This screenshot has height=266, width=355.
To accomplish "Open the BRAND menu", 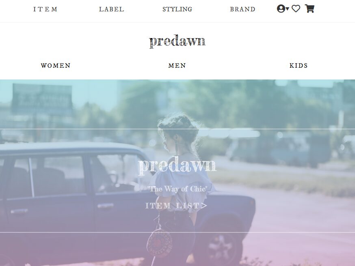I will (x=243, y=9).
